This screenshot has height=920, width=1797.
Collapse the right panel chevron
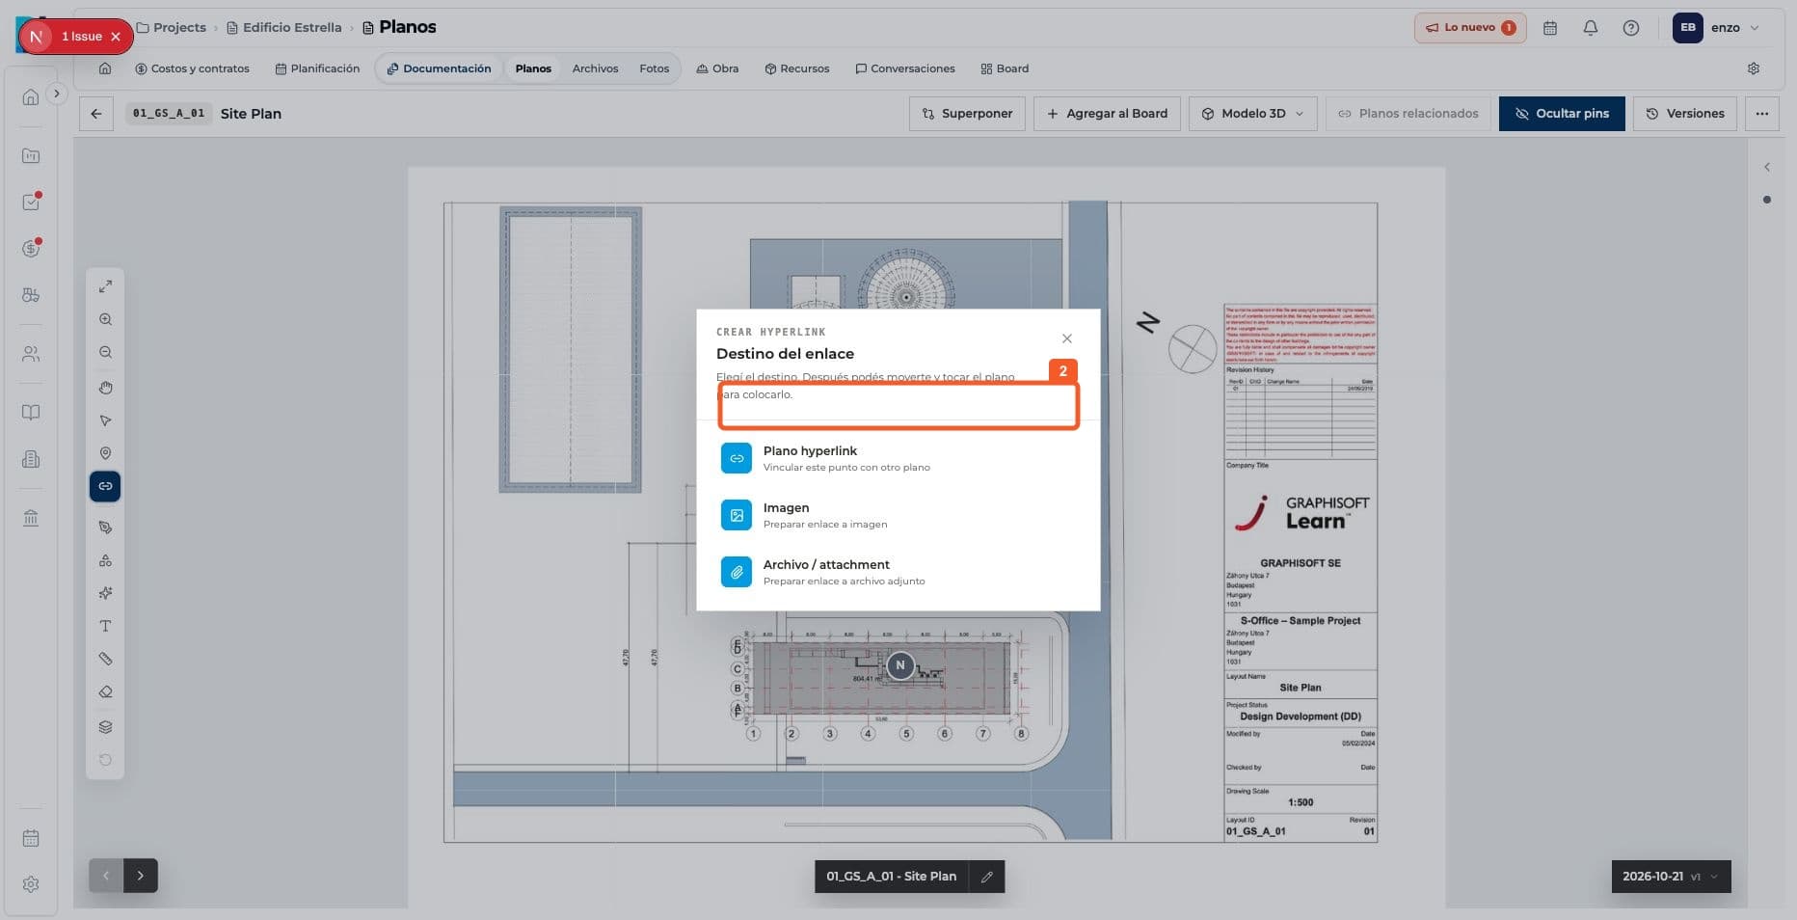1766,167
